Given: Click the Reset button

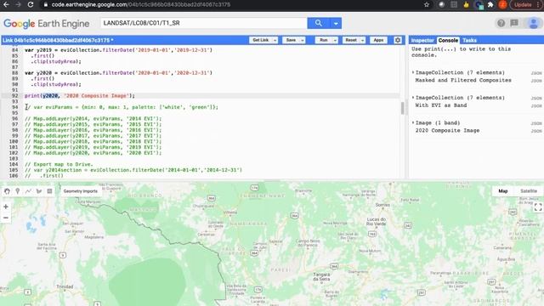Looking at the screenshot, I should point(351,40).
